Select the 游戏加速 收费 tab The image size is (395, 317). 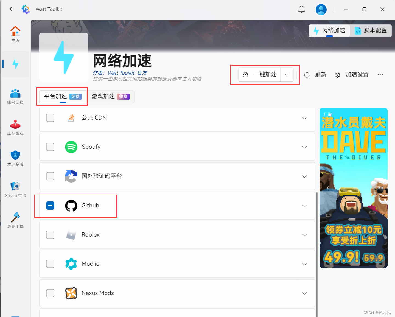(110, 96)
